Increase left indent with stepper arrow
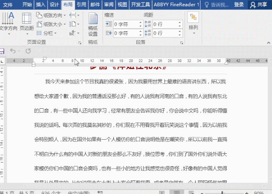The height and width of the screenshot is (194, 272). [141, 22]
